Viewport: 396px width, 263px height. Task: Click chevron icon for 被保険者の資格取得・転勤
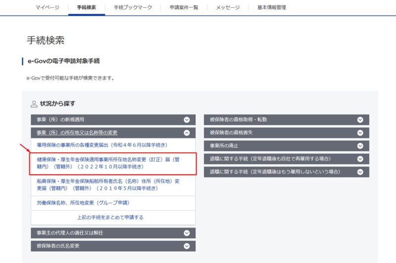(360, 120)
